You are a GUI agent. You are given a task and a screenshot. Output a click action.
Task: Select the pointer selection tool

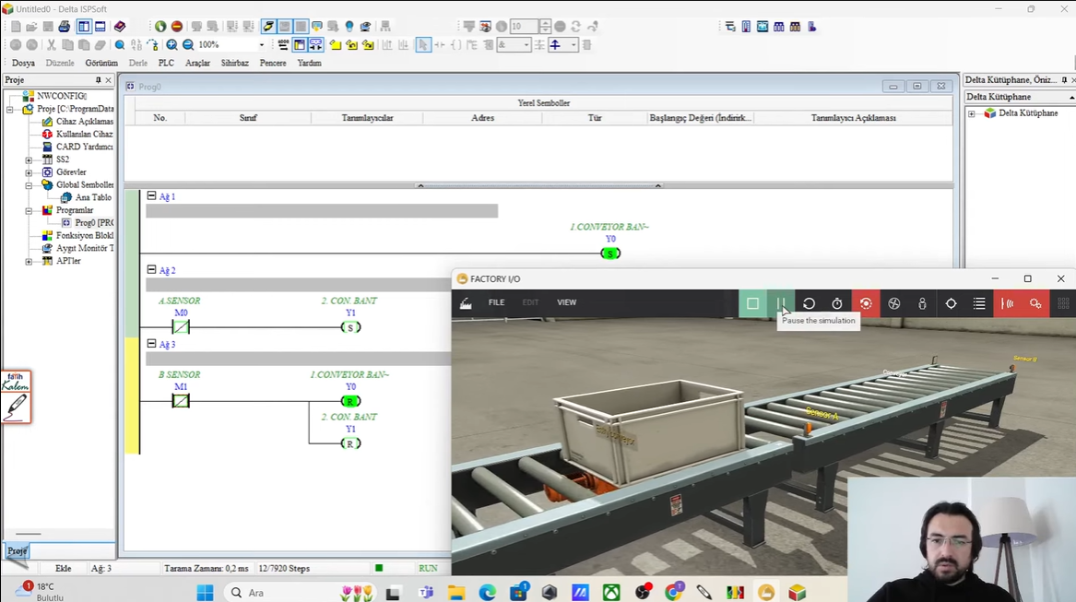click(x=423, y=45)
